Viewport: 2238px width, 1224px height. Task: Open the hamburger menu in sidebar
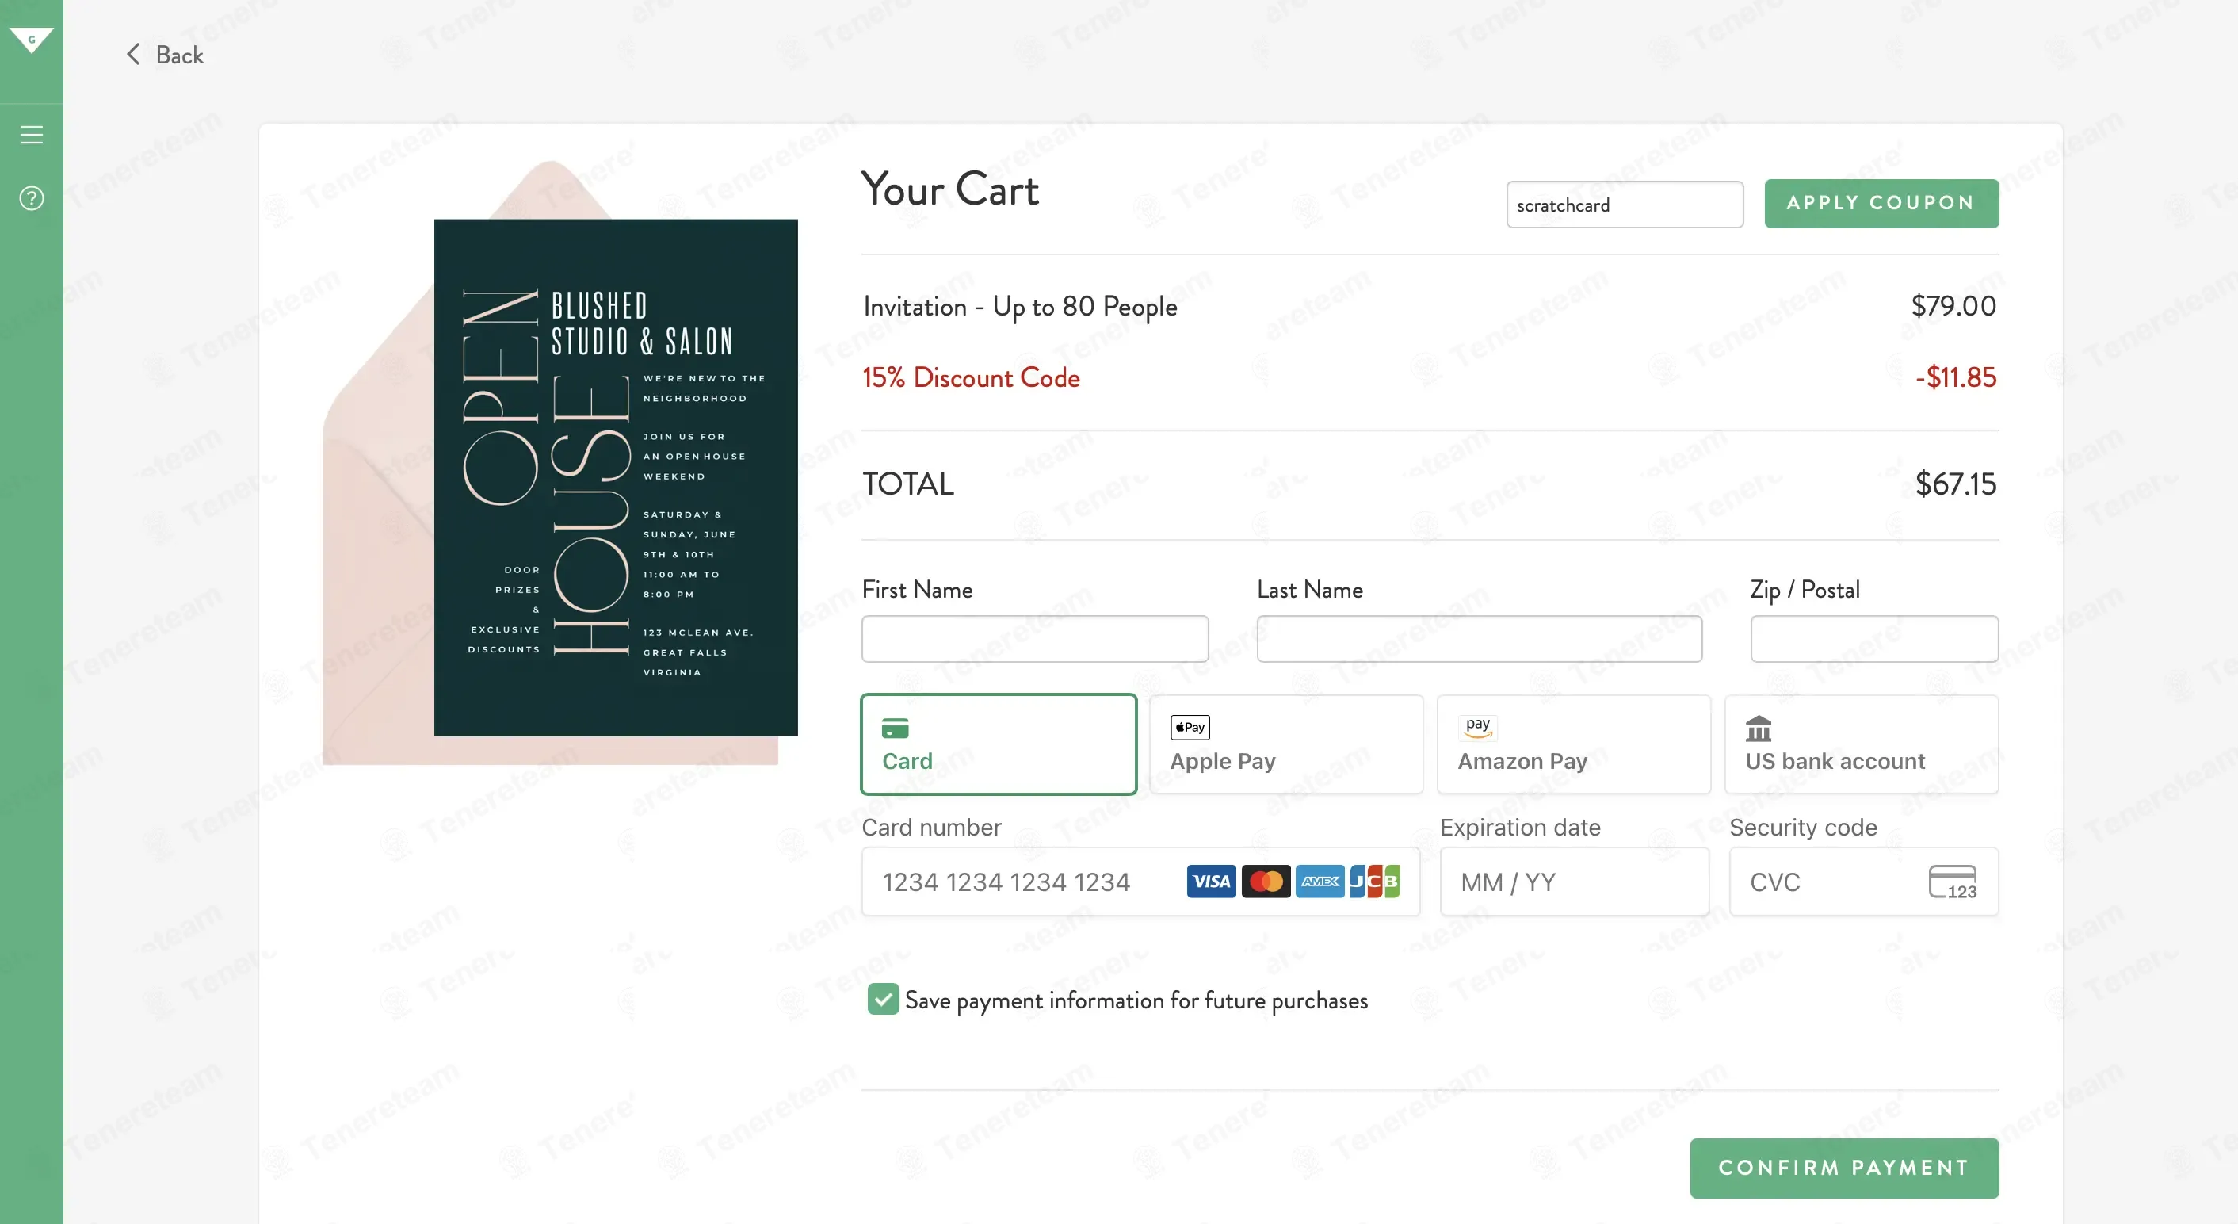(31, 135)
